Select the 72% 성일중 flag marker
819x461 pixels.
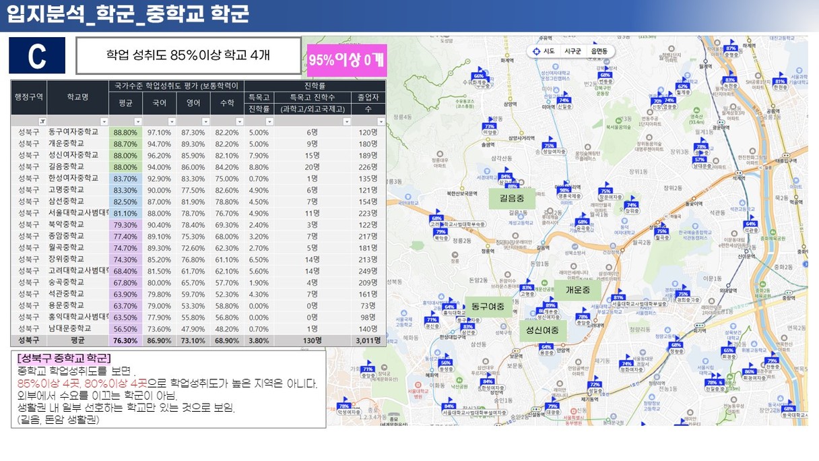point(594,385)
